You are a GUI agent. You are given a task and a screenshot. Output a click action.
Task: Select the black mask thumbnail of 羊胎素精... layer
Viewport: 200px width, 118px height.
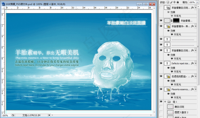(x=176, y=21)
